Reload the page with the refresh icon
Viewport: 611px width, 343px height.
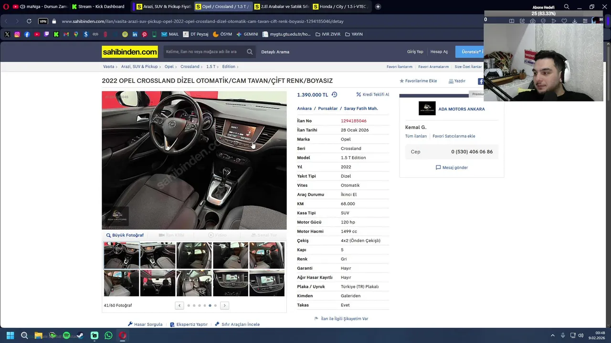pyautogui.click(x=29, y=21)
